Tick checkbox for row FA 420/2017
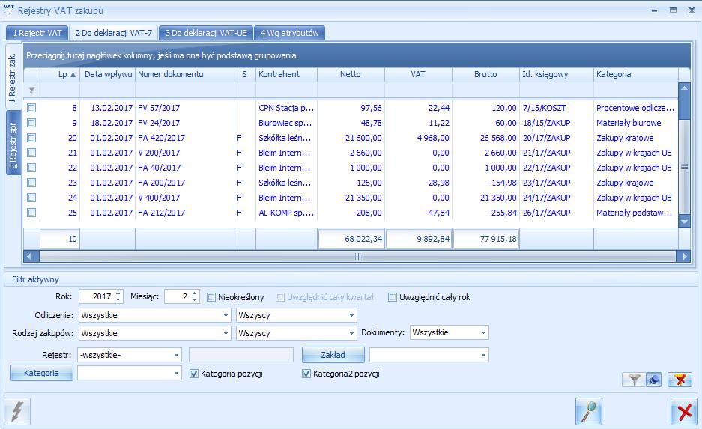This screenshot has height=429, width=702. (x=31, y=138)
